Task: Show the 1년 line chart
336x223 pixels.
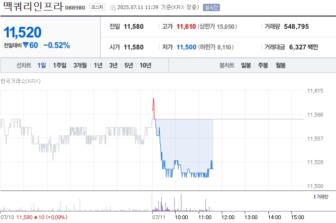Action: tap(98, 65)
